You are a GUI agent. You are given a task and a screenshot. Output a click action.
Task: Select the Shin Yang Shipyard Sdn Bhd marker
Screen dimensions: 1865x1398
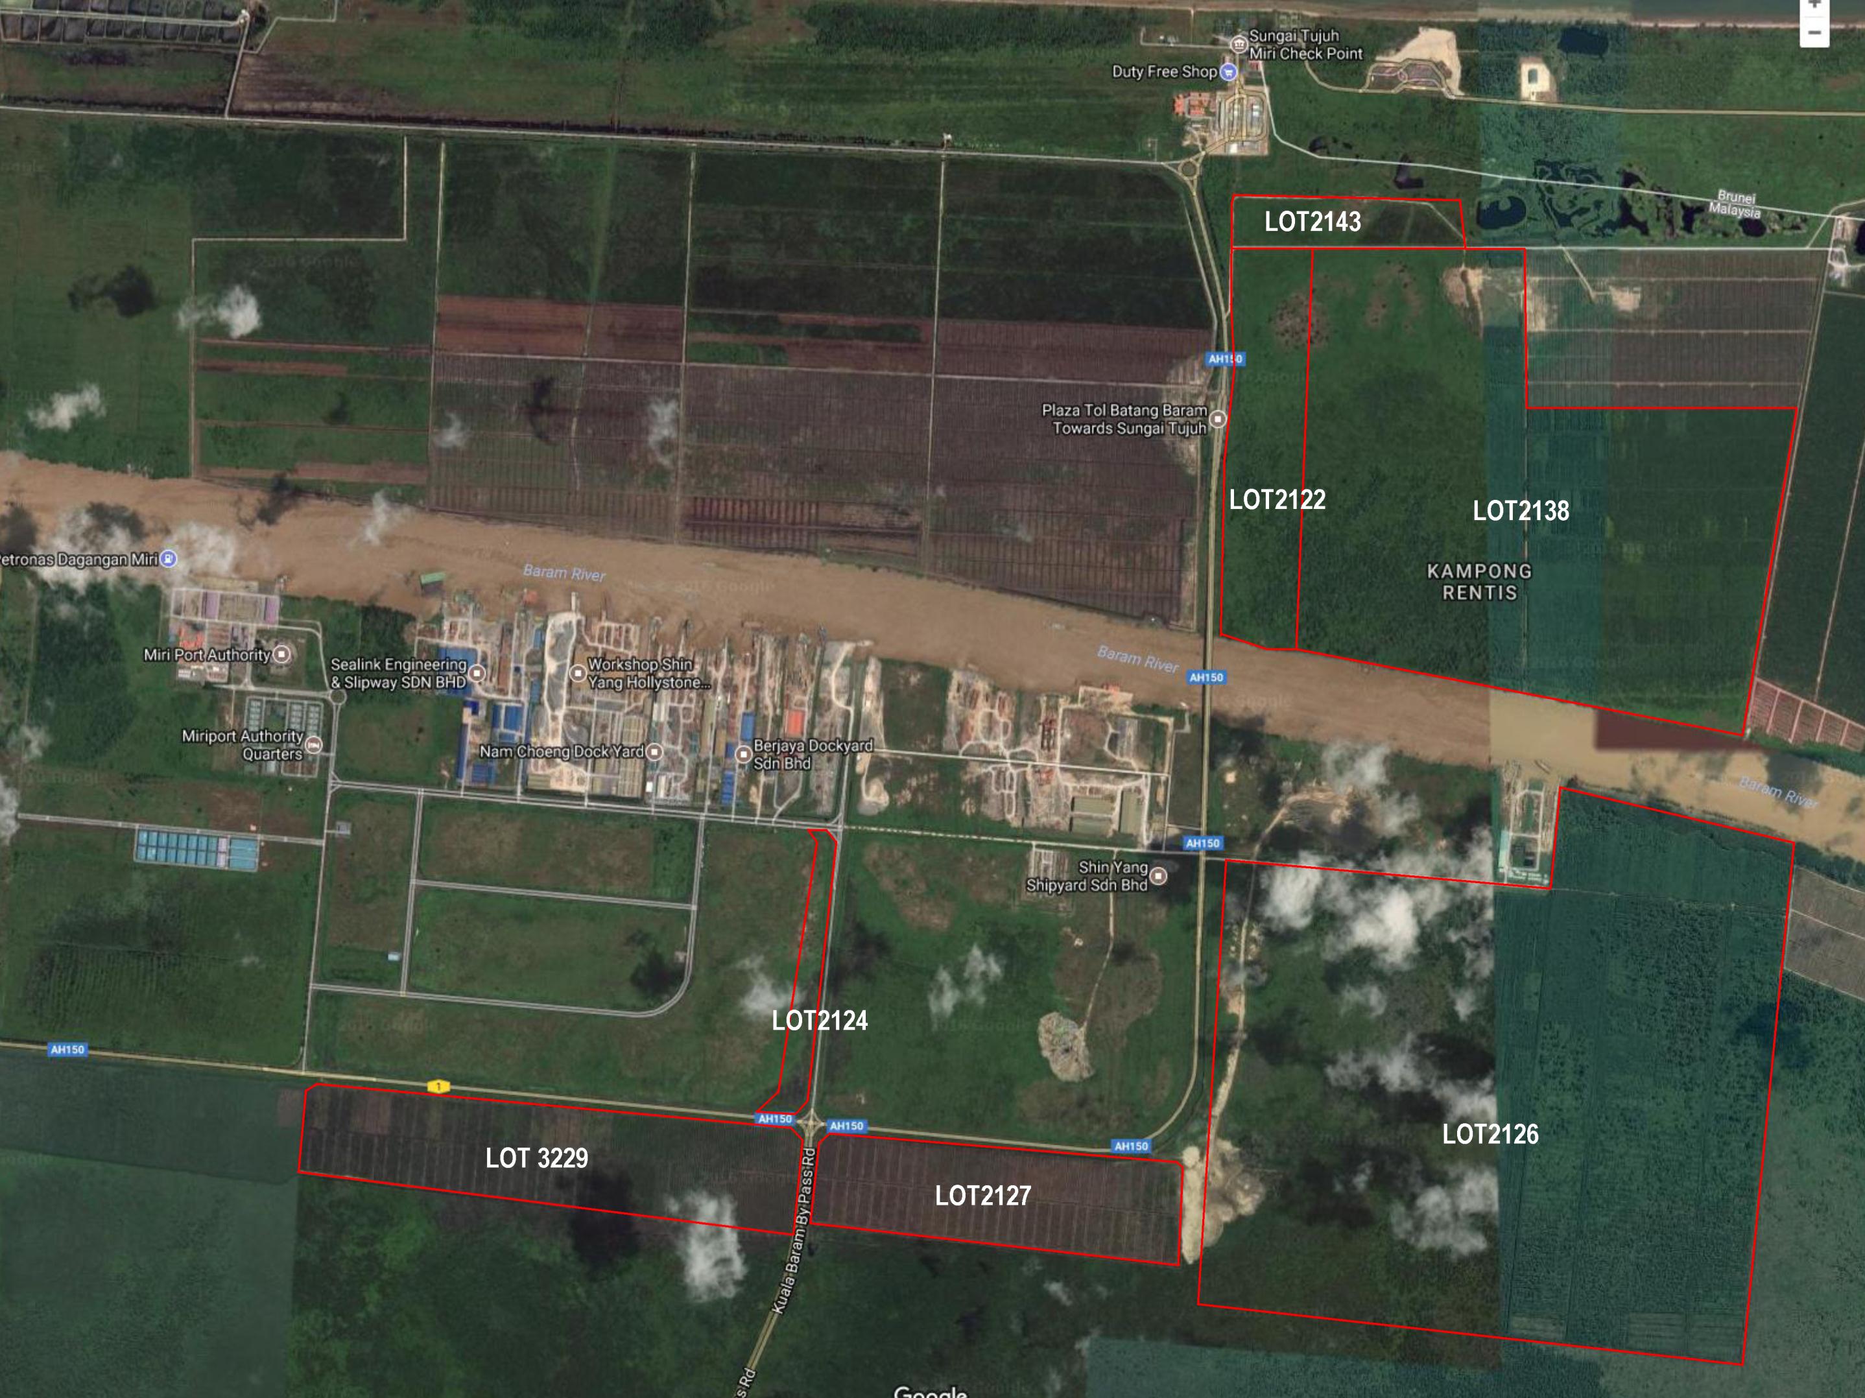pyautogui.click(x=1159, y=876)
